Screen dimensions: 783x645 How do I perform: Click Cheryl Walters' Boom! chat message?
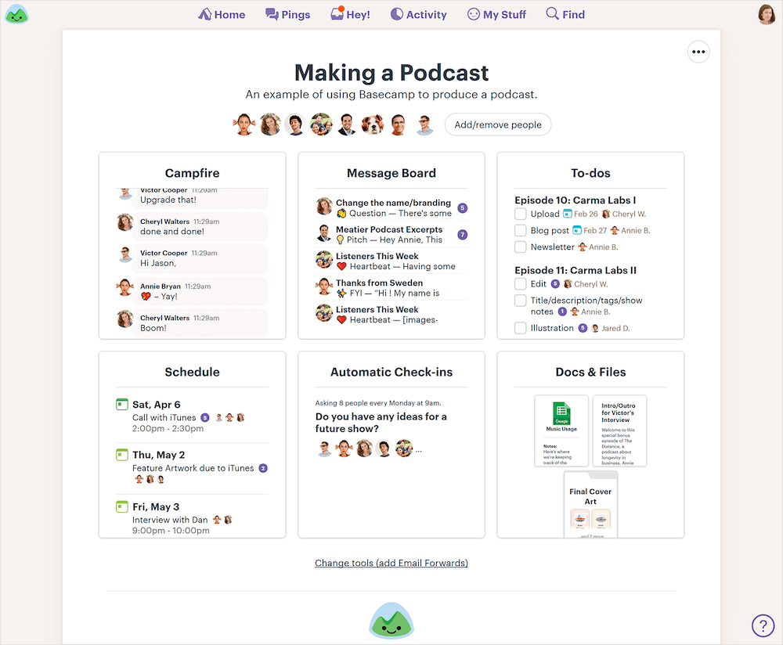(200, 323)
